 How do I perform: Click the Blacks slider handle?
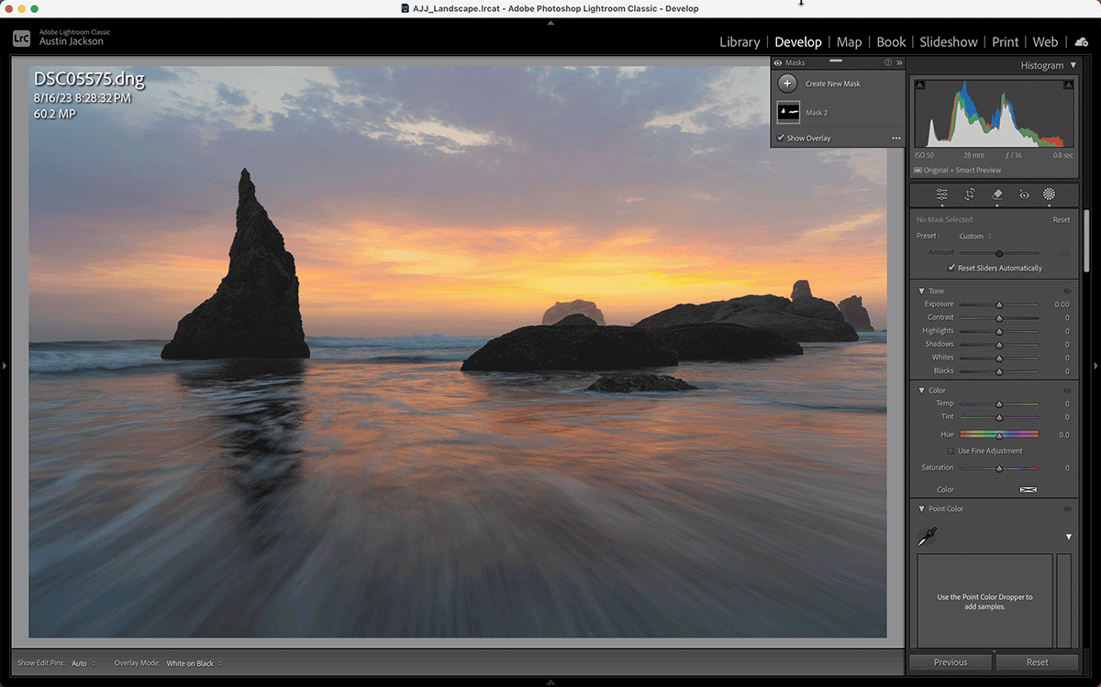point(999,371)
